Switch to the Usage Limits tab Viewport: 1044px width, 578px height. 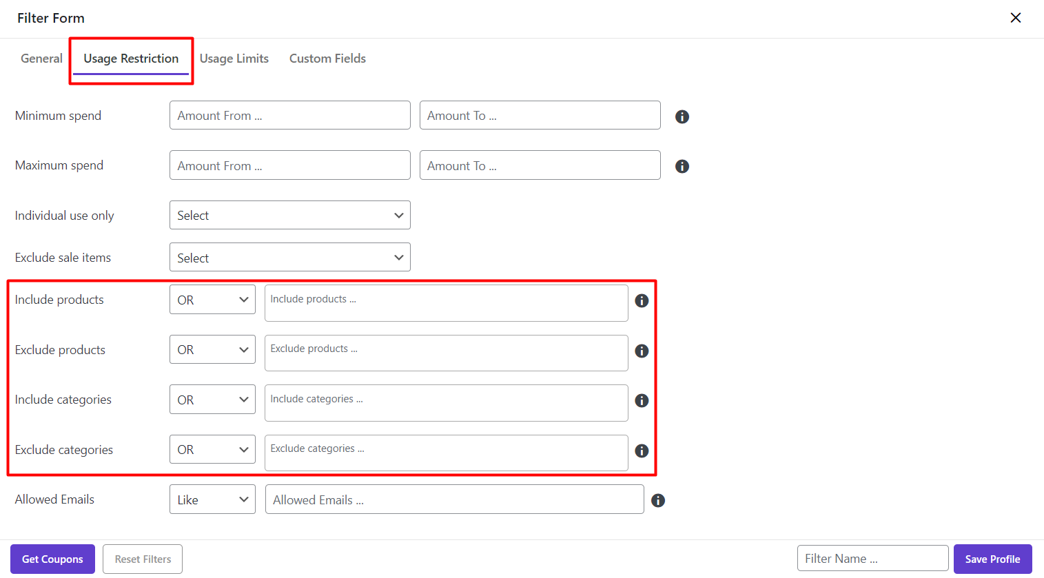point(234,59)
